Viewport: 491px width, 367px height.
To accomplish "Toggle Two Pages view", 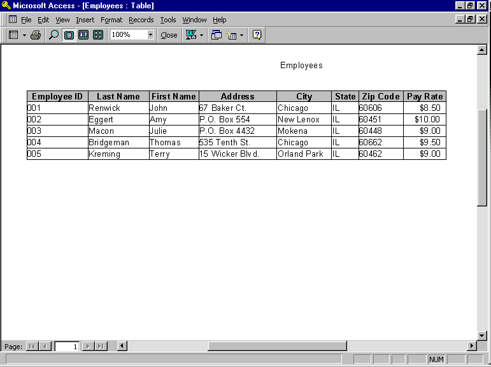I will coord(83,35).
